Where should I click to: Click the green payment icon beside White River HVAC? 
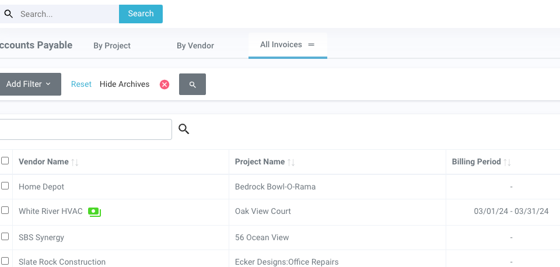click(x=94, y=212)
